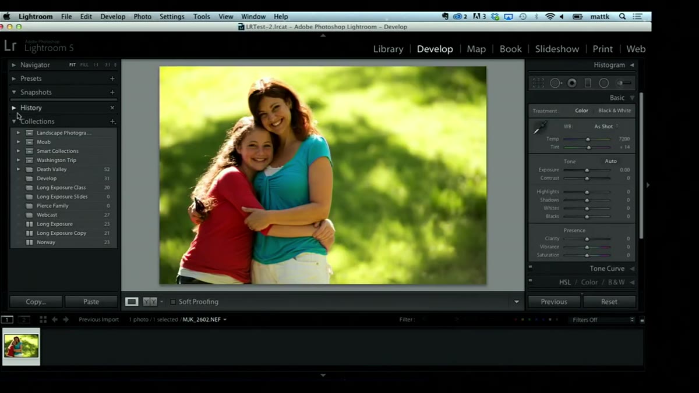Switch to the Slideshow module
This screenshot has height=393, width=699.
click(557, 49)
